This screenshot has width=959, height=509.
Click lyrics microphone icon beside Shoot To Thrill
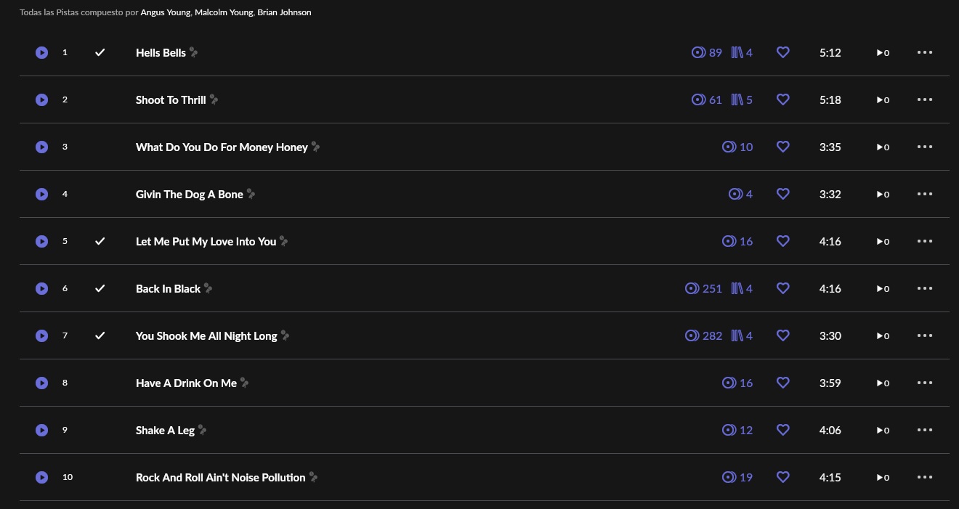point(214,99)
